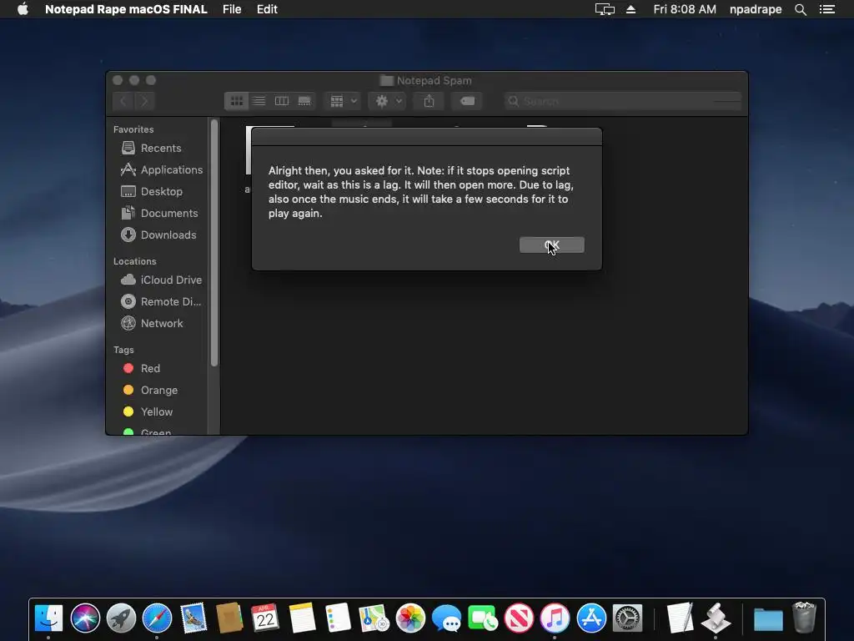Open FaceTime from the Dock
854x641 pixels.
point(483,618)
